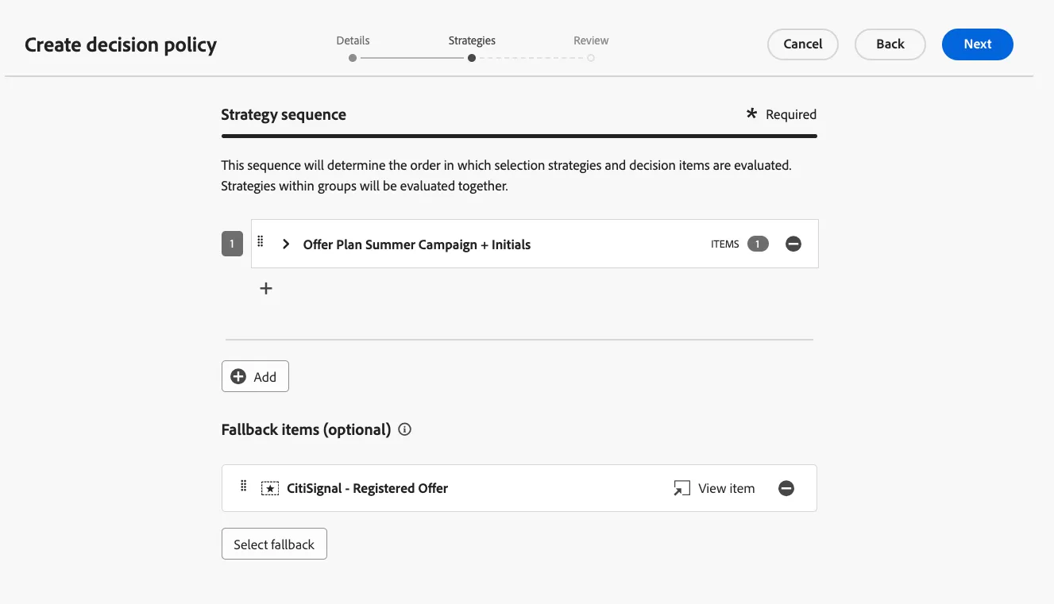Go to the Details step

pyautogui.click(x=353, y=48)
